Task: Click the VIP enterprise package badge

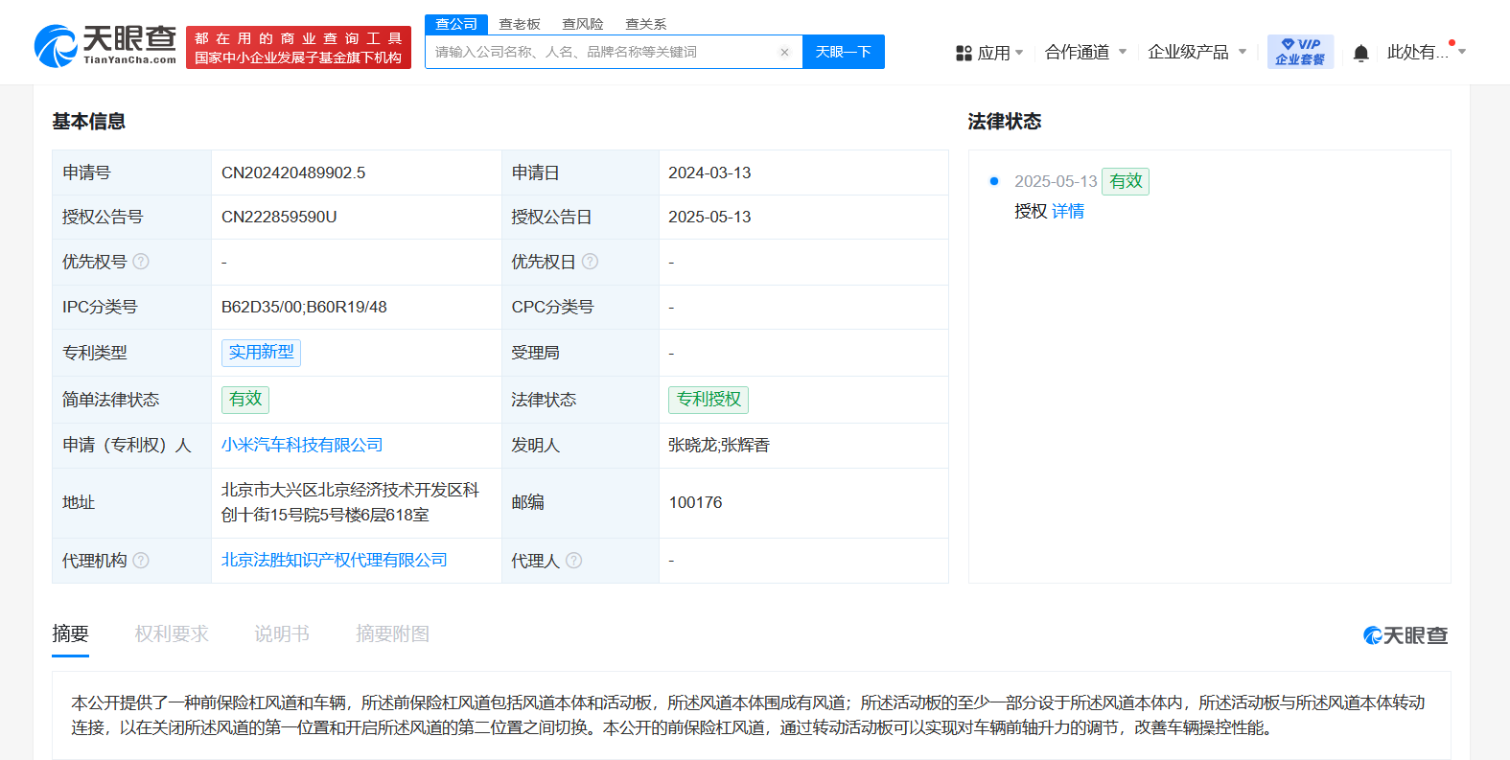Action: click(1300, 52)
